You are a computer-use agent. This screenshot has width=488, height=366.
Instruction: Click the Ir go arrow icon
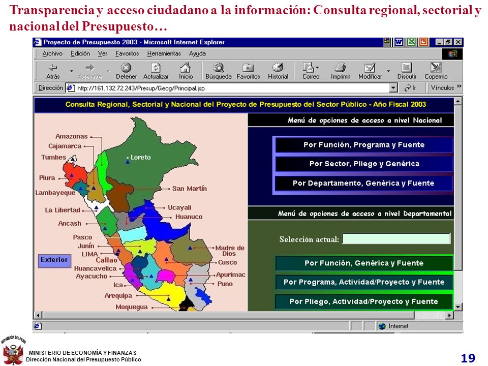tap(407, 88)
